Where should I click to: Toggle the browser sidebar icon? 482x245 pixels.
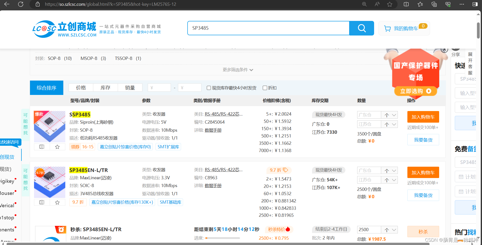(x=475, y=4)
